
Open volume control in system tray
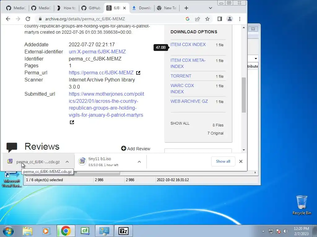[286, 231]
